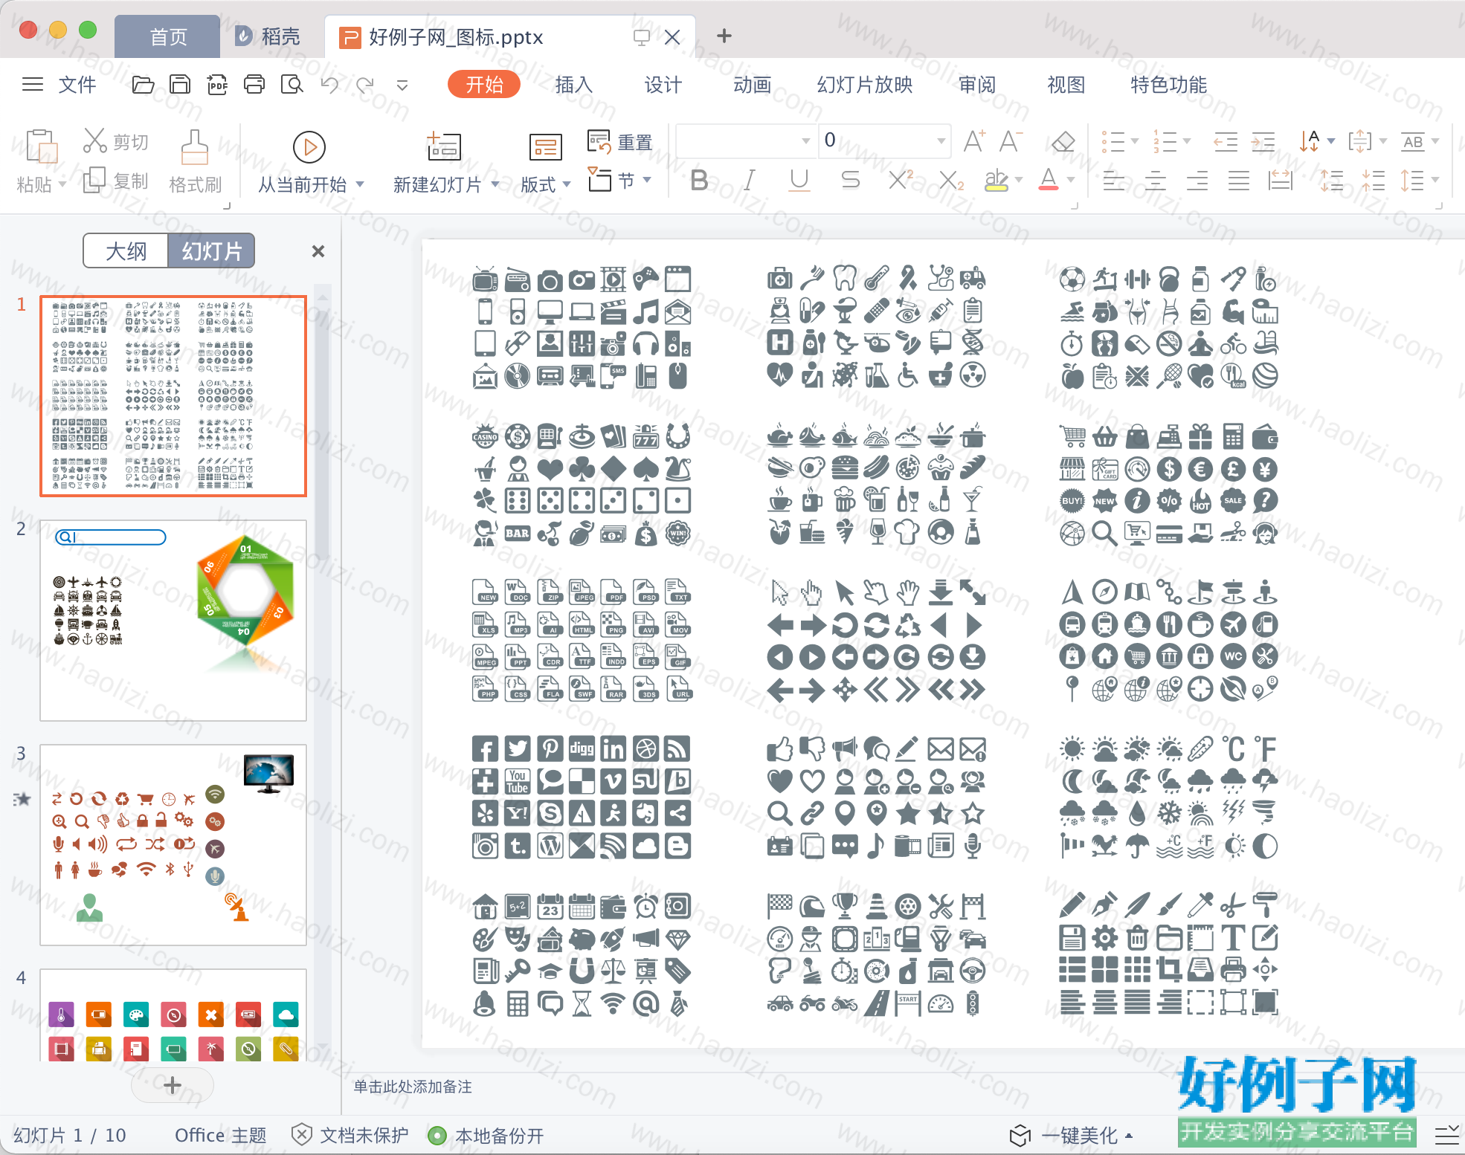
Task: Toggle underline formatting
Action: point(799,180)
